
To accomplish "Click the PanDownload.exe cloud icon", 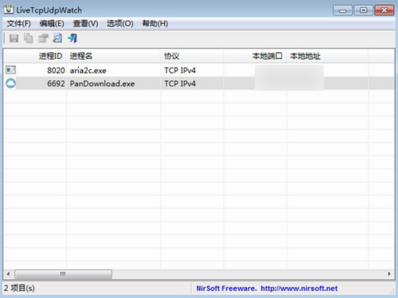I will pyautogui.click(x=11, y=83).
